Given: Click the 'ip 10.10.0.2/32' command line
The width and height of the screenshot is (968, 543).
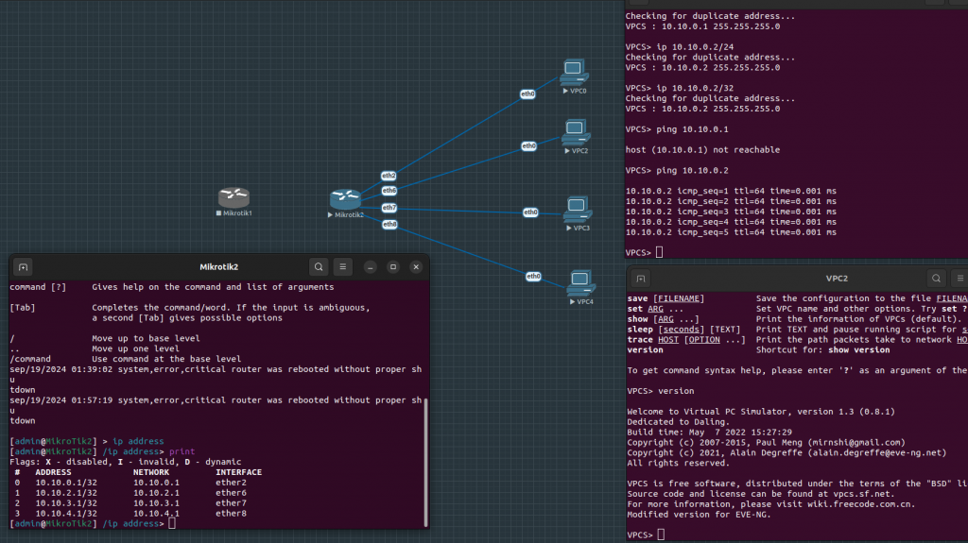Looking at the screenshot, I should [679, 88].
